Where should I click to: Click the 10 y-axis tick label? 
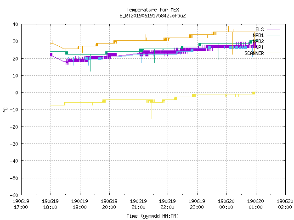(x=15, y=76)
